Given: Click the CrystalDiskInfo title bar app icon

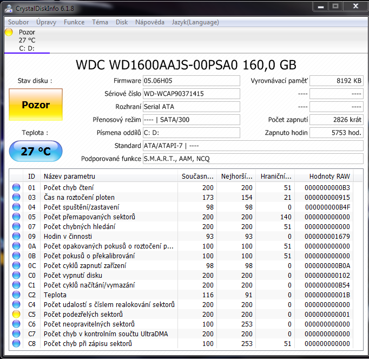Looking at the screenshot, I should pos(9,9).
